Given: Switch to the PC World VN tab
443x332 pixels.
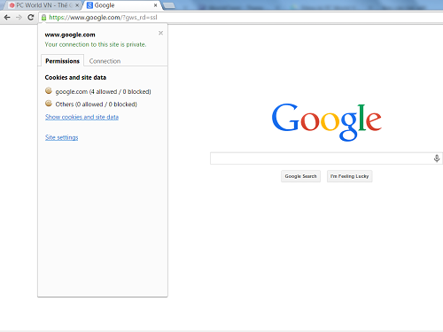Looking at the screenshot, I should pos(42,5).
